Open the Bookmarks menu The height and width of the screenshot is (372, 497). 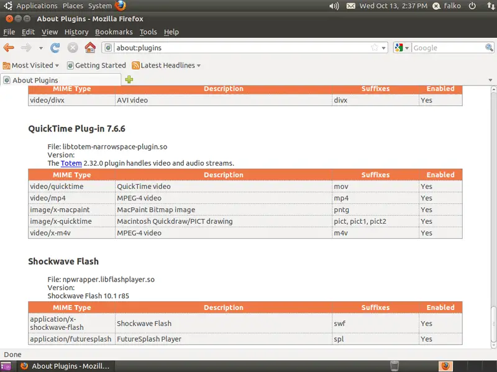pos(114,32)
